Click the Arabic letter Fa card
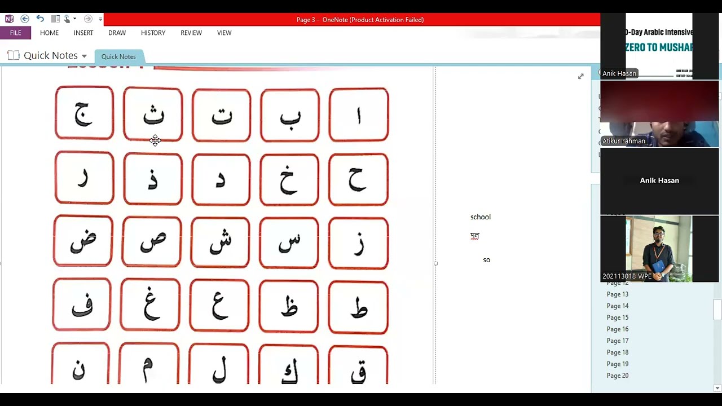The width and height of the screenshot is (722, 406). (82, 304)
